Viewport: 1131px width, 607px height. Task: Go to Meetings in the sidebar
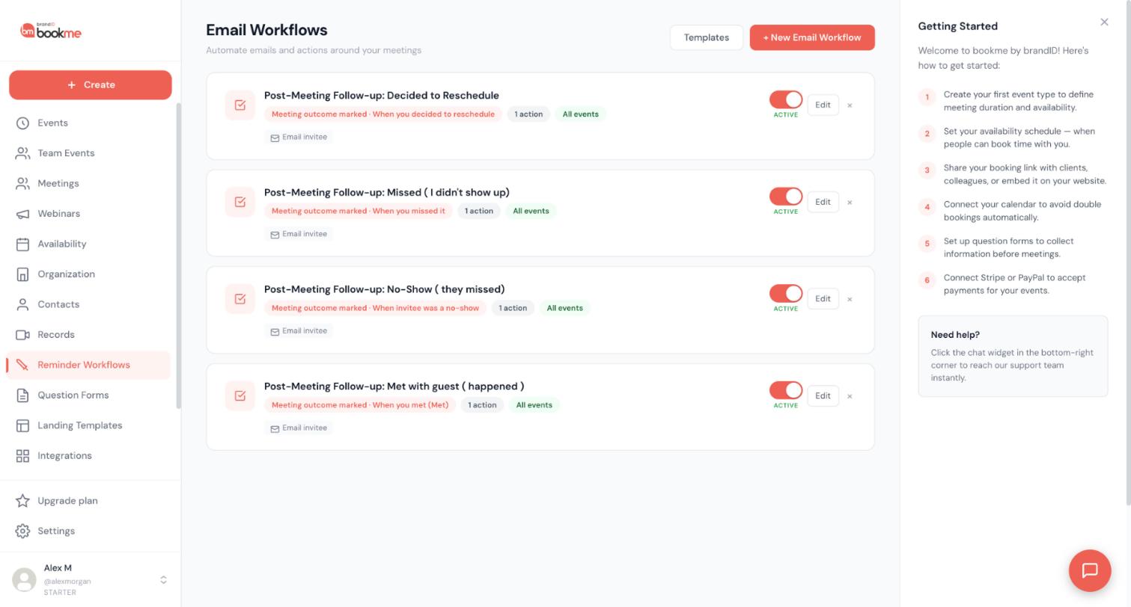(x=88, y=183)
